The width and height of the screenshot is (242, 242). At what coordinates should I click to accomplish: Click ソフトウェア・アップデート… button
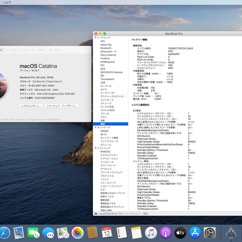click(x=62, y=106)
